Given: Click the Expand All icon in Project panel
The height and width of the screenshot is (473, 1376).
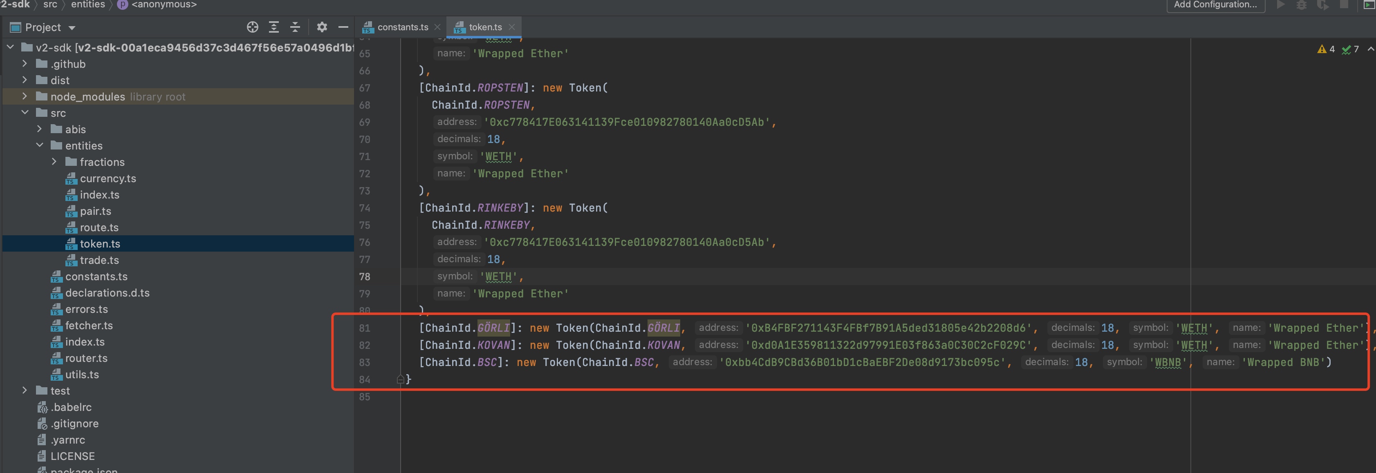Looking at the screenshot, I should (274, 27).
